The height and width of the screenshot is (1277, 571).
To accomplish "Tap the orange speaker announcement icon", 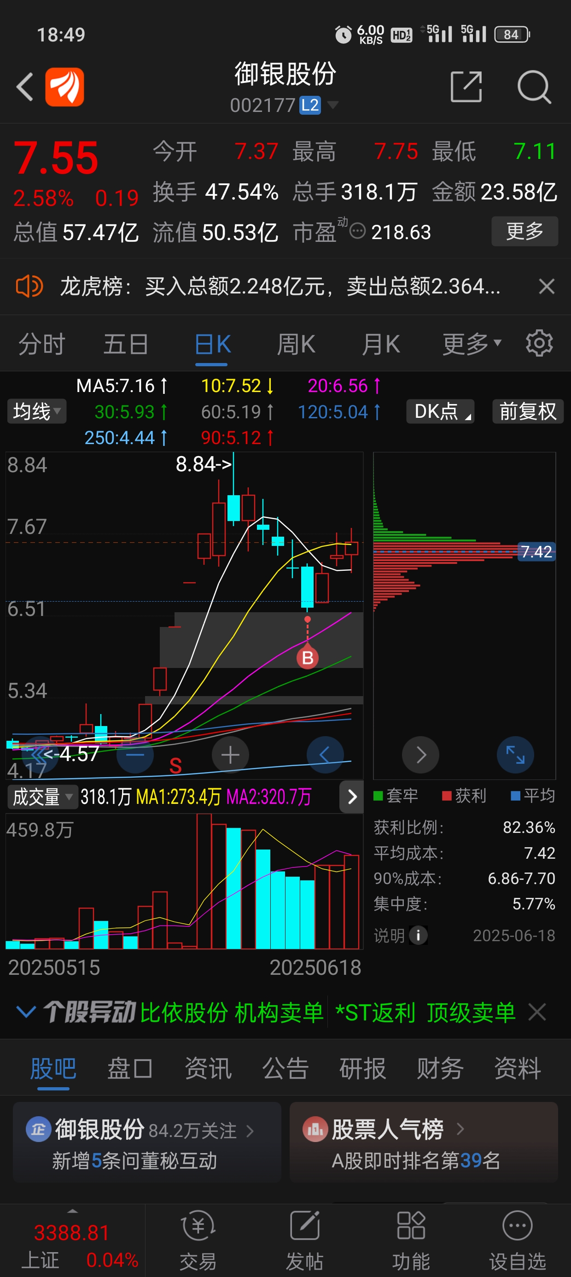I will pyautogui.click(x=30, y=286).
